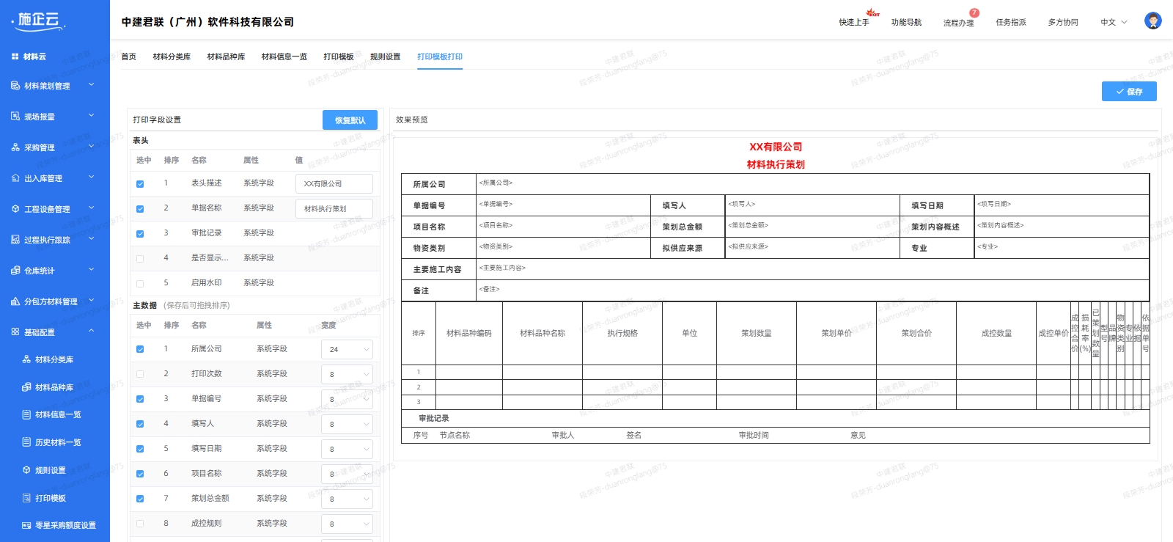Click the 材料品种名称 column header in preview
The height and width of the screenshot is (542, 1173).
coord(543,333)
